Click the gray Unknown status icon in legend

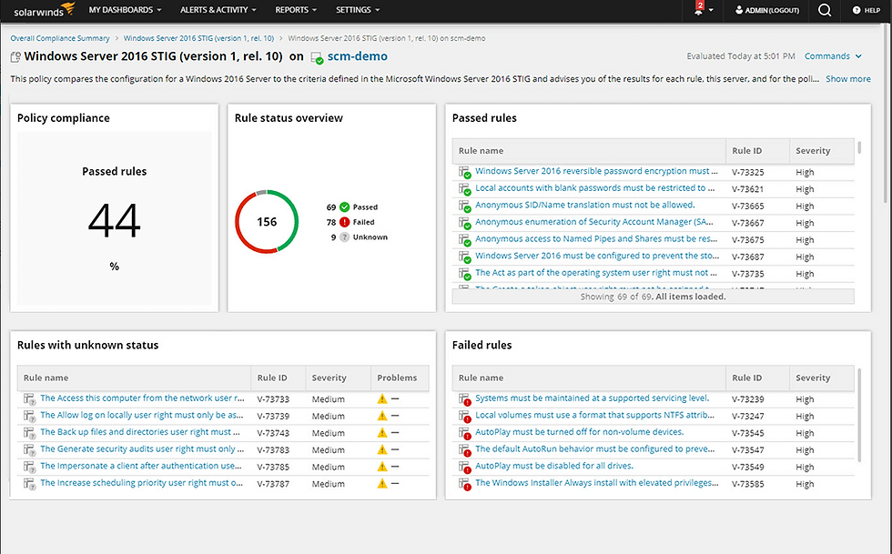coord(344,237)
